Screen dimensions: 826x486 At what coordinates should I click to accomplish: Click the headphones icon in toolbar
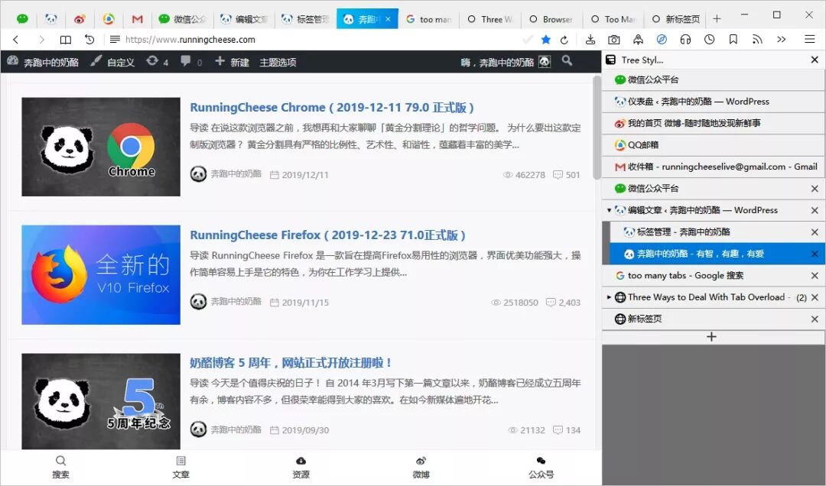pyautogui.click(x=685, y=40)
